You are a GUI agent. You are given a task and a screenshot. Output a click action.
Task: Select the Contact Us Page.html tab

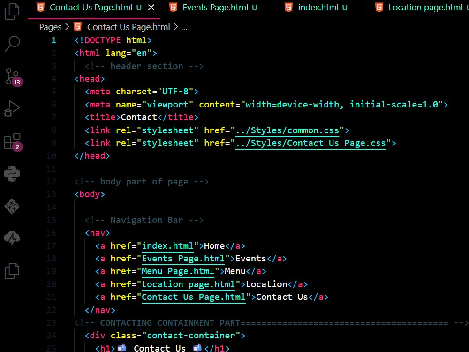(x=91, y=8)
